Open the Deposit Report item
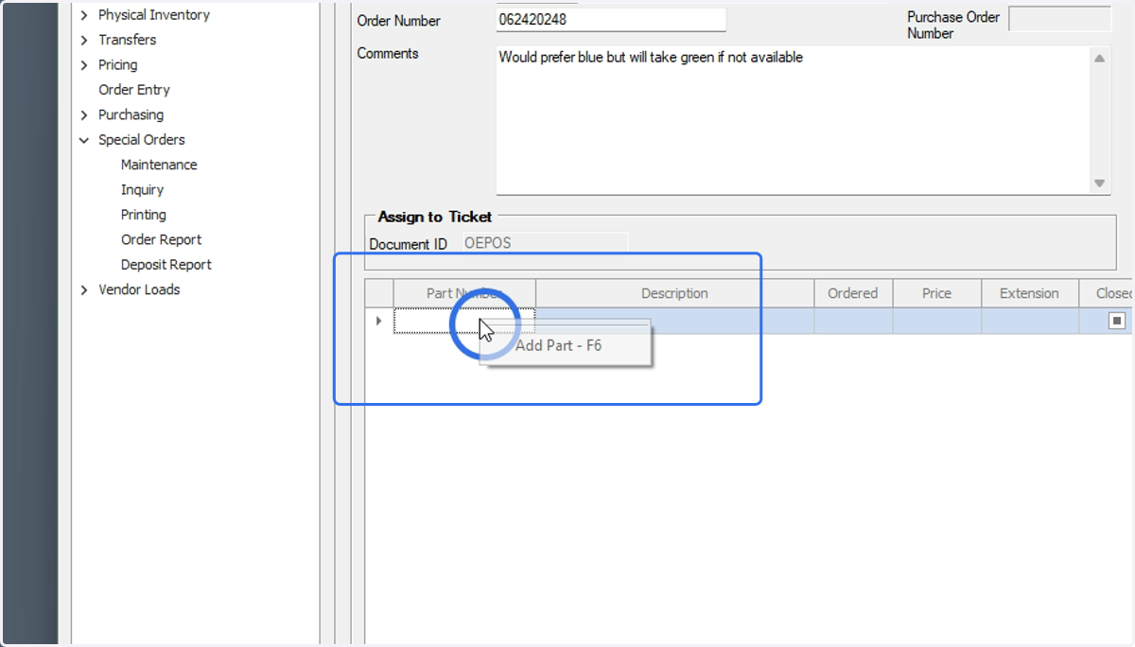Image resolution: width=1135 pixels, height=647 pixels. click(x=166, y=265)
